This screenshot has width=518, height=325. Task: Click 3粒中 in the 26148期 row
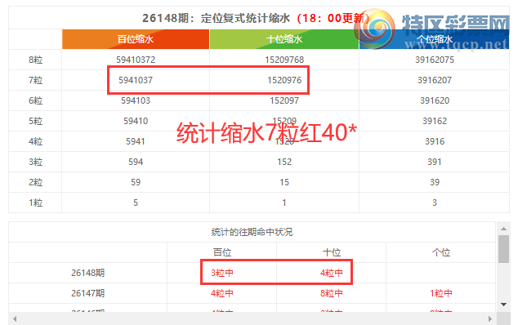pos(222,273)
